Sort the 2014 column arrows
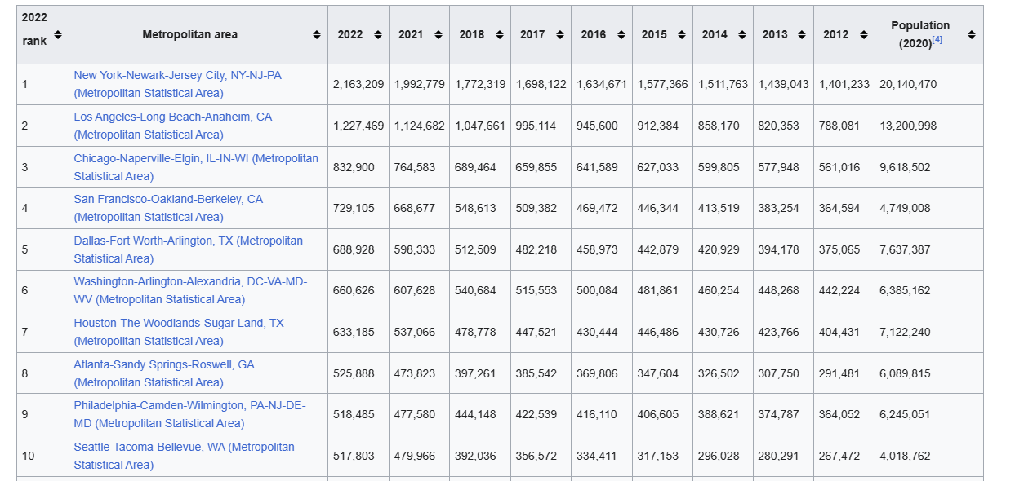 [x=742, y=35]
